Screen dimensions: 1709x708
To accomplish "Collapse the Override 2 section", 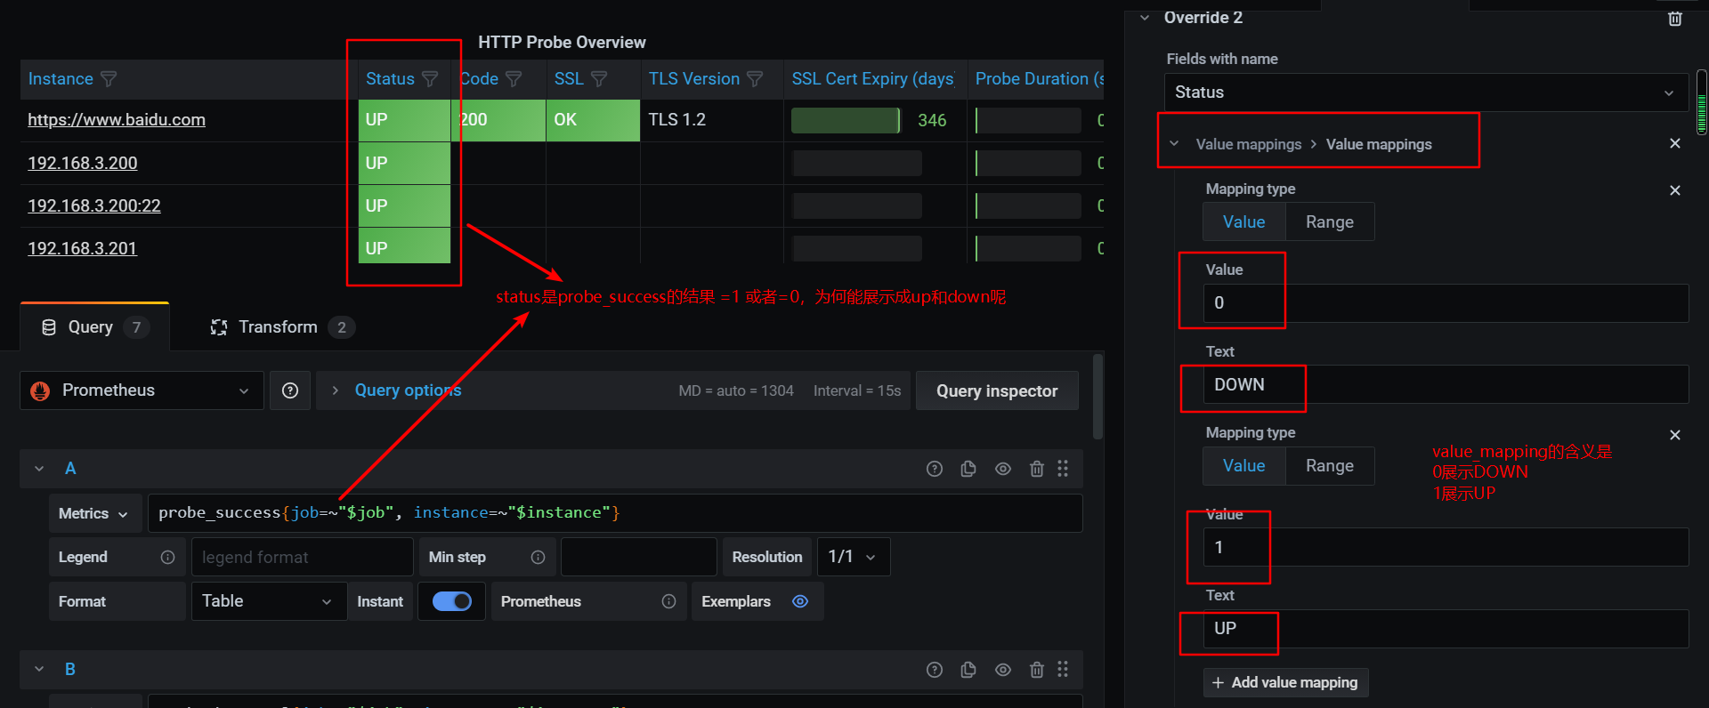I will pyautogui.click(x=1145, y=18).
